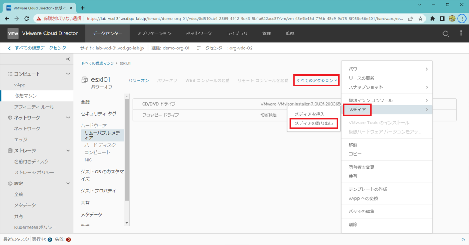
Task: Click the パワーオン button
Action: click(139, 80)
